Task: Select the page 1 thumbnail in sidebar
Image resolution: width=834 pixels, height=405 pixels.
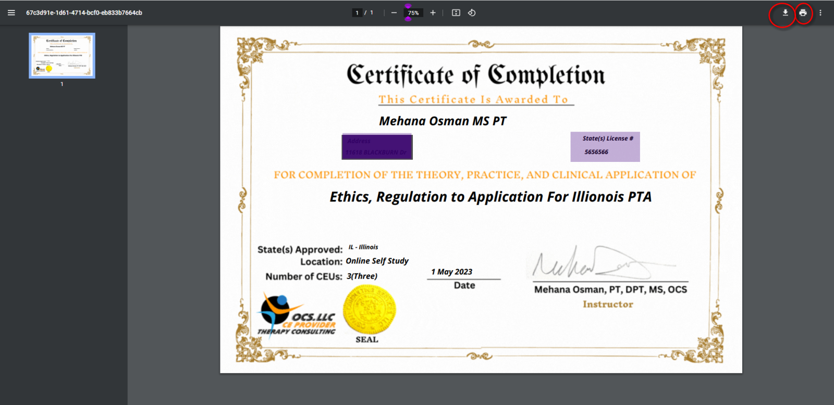Action: (62, 56)
